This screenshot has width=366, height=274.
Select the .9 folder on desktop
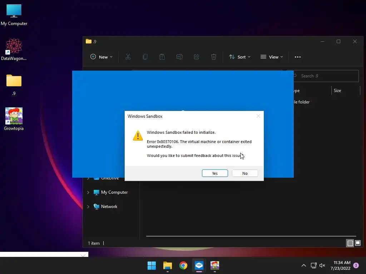coord(14,85)
